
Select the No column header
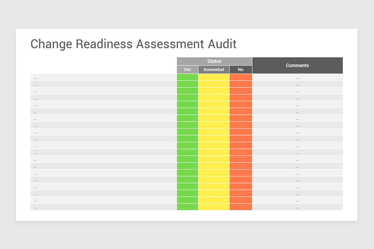pyautogui.click(x=241, y=69)
